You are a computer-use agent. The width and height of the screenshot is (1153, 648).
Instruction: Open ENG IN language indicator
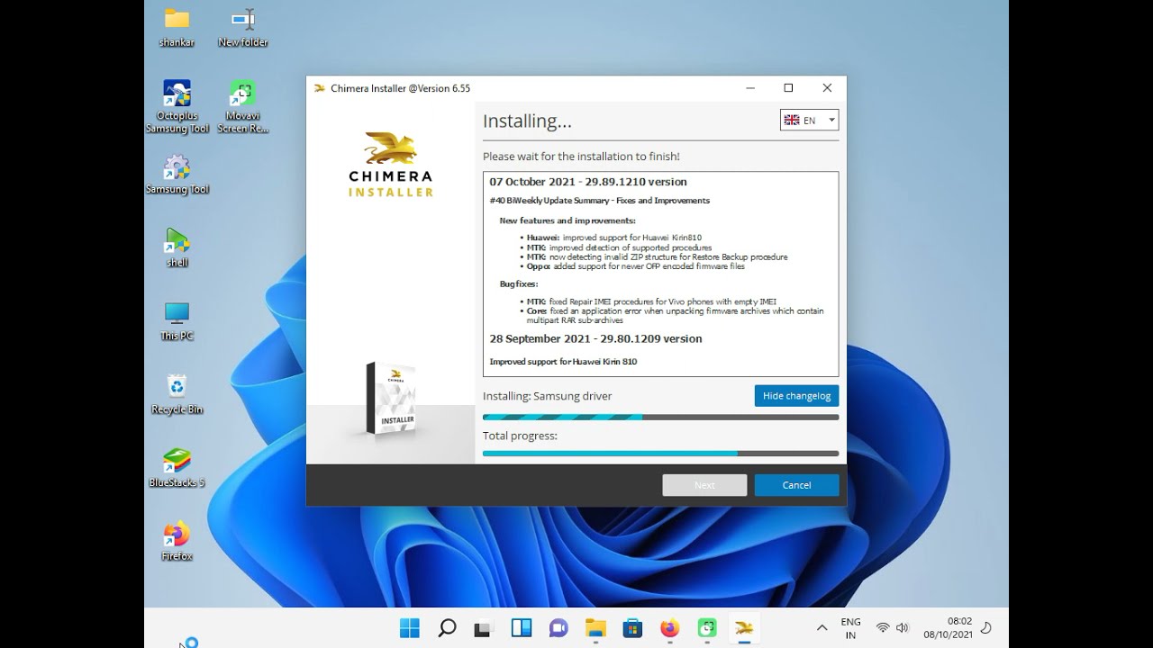pyautogui.click(x=850, y=628)
